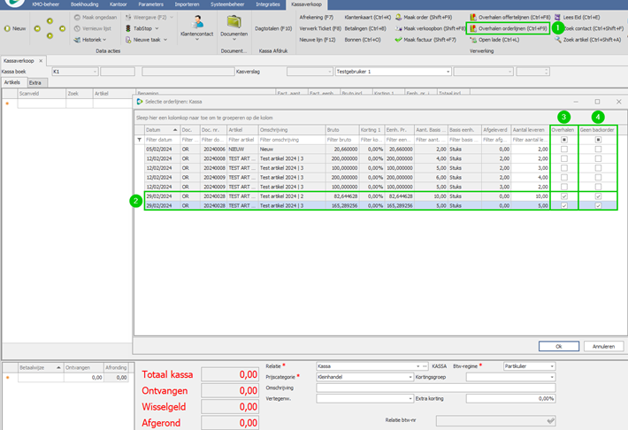
Task: Open the Integraties ribbon tab
Action: tap(267, 4)
